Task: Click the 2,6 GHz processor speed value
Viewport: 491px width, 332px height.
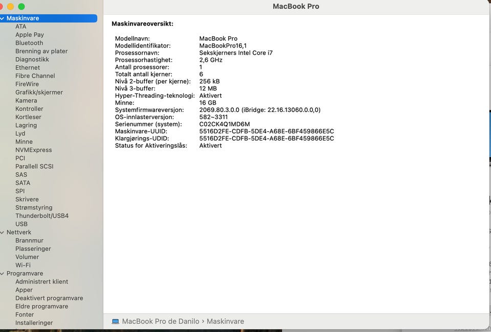Action: [211, 60]
